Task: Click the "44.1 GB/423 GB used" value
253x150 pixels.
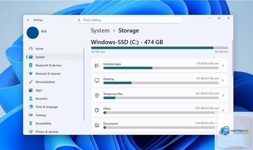Action: pyautogui.click(x=207, y=93)
